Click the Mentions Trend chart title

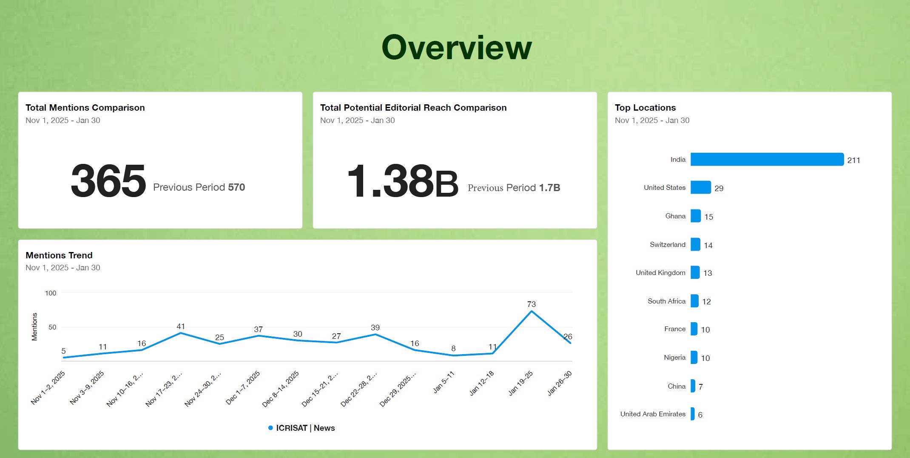click(59, 255)
